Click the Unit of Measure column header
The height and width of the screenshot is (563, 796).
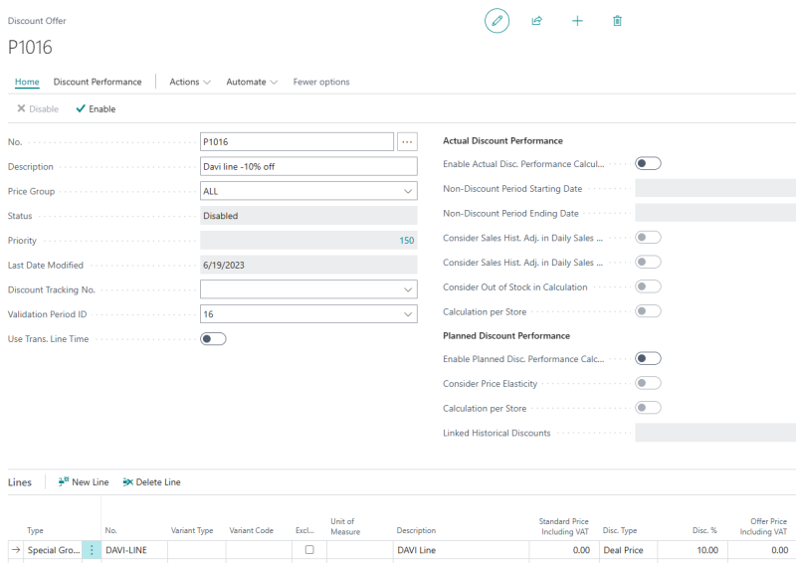[345, 526]
